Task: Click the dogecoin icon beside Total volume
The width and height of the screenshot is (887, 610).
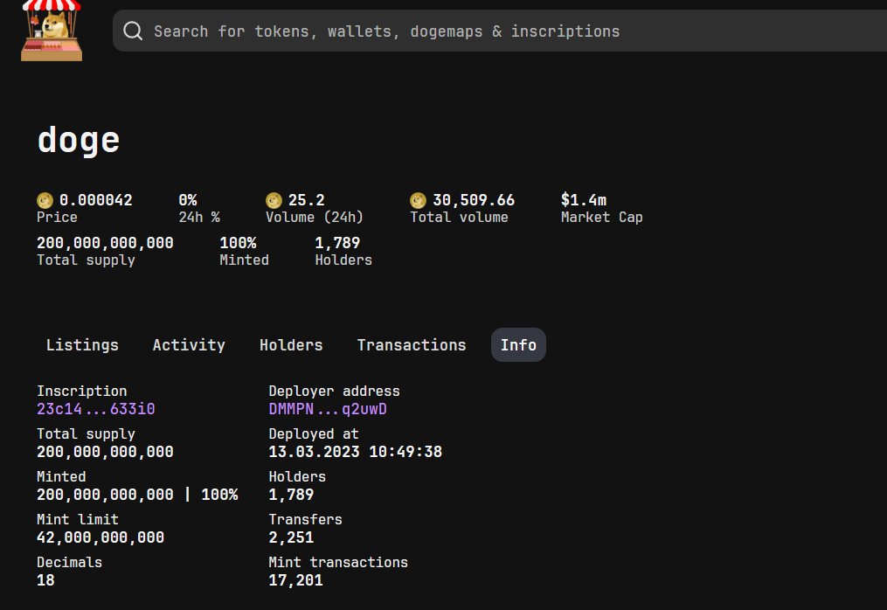Action: (x=418, y=200)
